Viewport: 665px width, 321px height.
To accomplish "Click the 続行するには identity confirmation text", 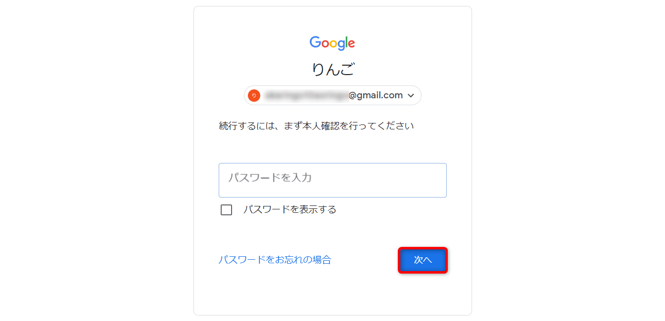I will 316,126.
